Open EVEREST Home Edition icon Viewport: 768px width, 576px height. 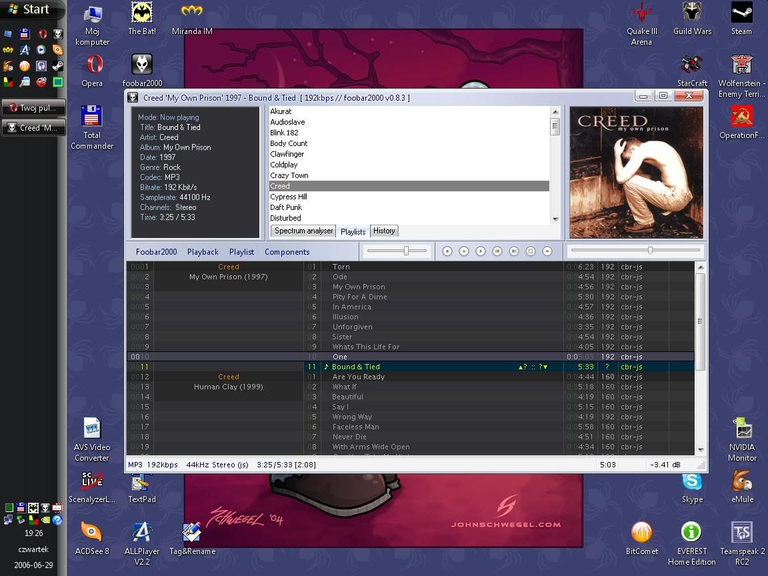[x=691, y=544]
